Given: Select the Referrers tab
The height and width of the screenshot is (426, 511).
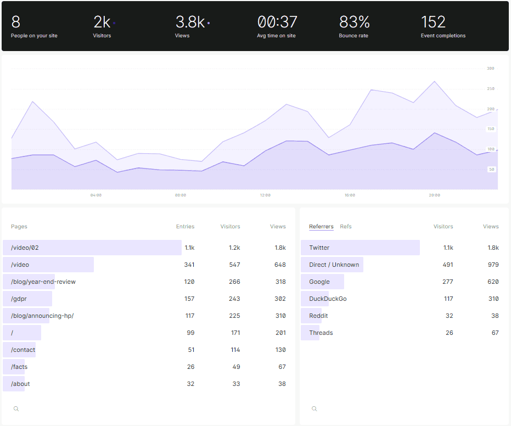Looking at the screenshot, I should [321, 226].
